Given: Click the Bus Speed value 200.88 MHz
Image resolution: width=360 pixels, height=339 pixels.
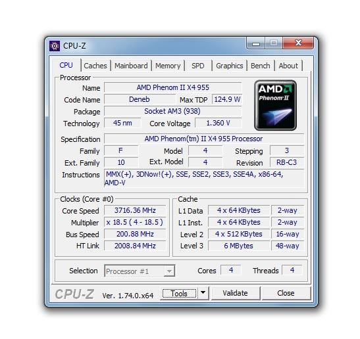Looking at the screenshot, I should [x=135, y=234].
